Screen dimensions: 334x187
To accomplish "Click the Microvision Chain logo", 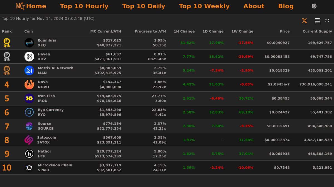I will (29, 168).
